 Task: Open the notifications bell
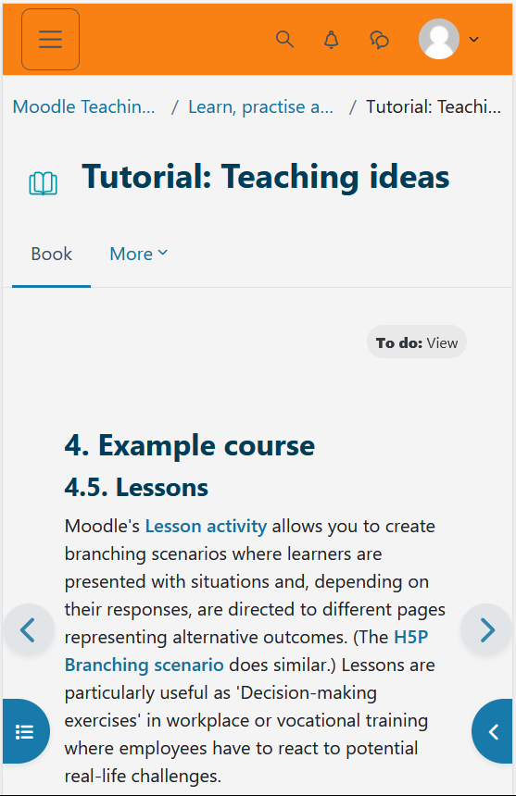tap(331, 39)
